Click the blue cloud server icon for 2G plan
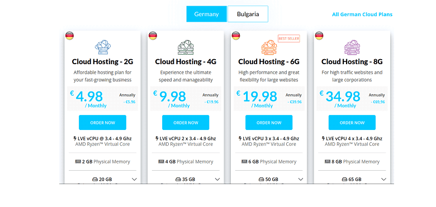Image resolution: width=436 pixels, height=207 pixels. [x=103, y=47]
